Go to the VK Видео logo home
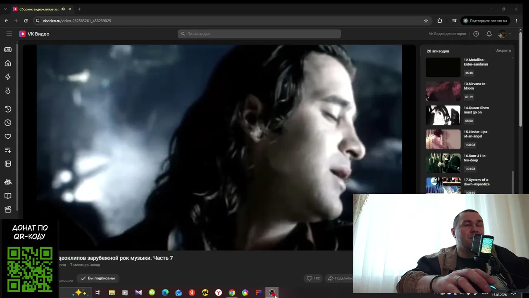The width and height of the screenshot is (529, 298). 34,34
